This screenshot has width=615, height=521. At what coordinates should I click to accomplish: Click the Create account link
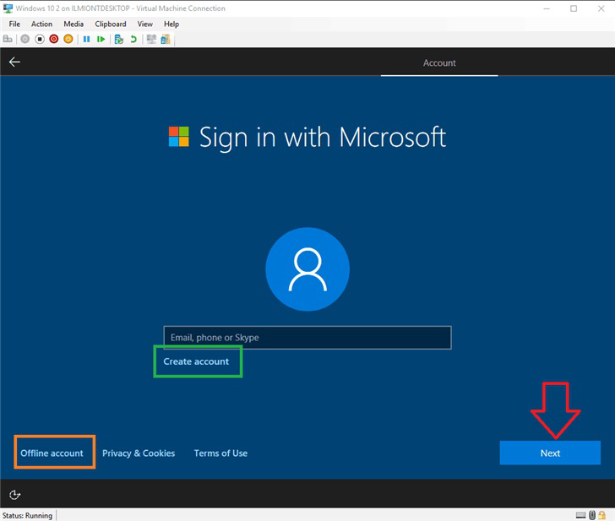click(x=196, y=361)
